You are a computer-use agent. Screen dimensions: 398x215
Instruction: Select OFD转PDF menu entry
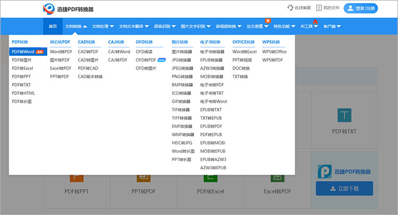tap(146, 60)
